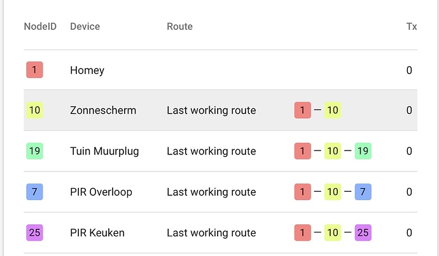Click red 1 badge in Zonnescherm route

303,110
